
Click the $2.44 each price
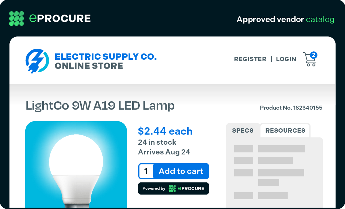[x=165, y=131]
